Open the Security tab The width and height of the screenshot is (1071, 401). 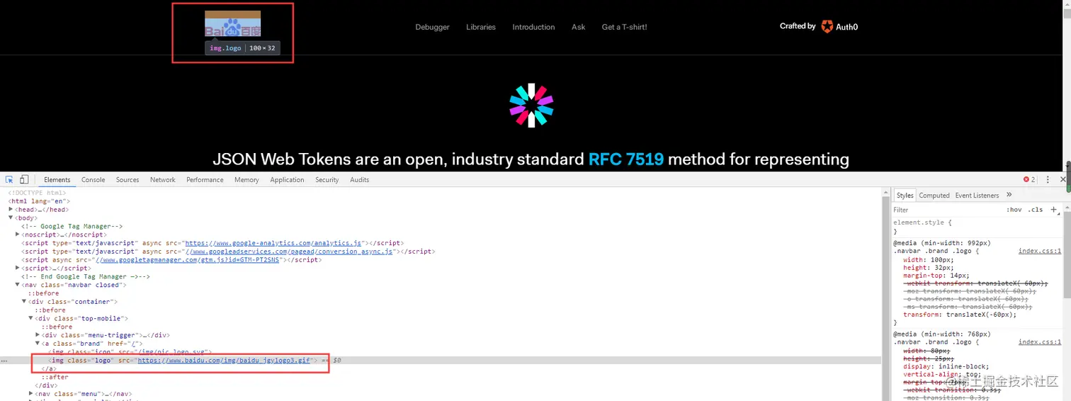[327, 180]
